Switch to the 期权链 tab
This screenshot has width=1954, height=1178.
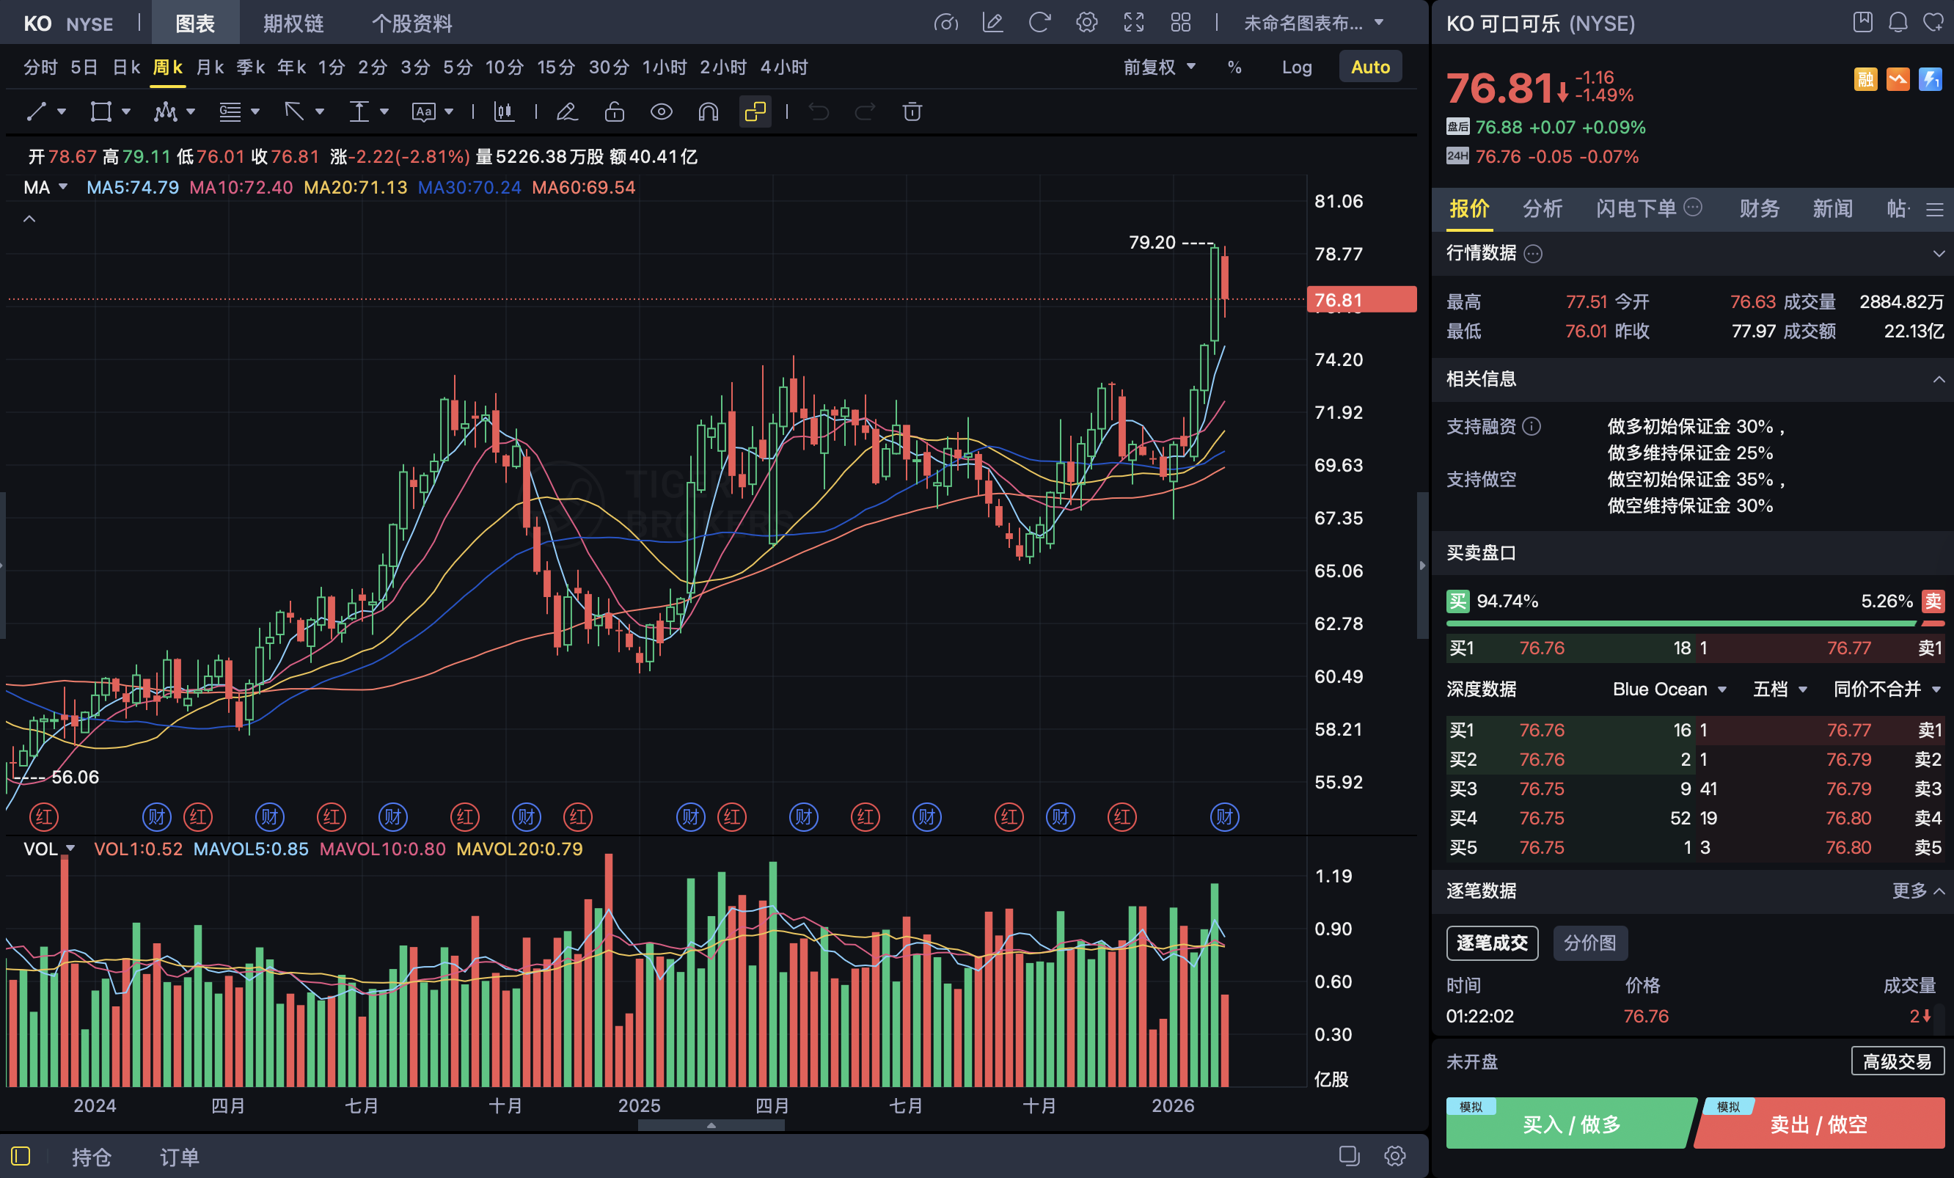pos(293,23)
